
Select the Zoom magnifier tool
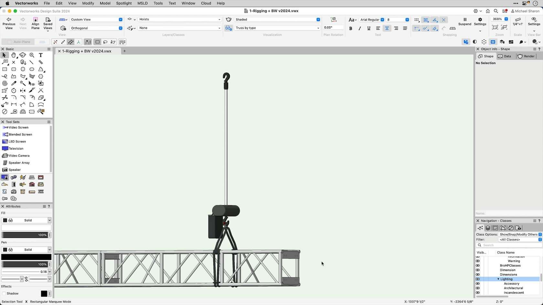click(32, 55)
